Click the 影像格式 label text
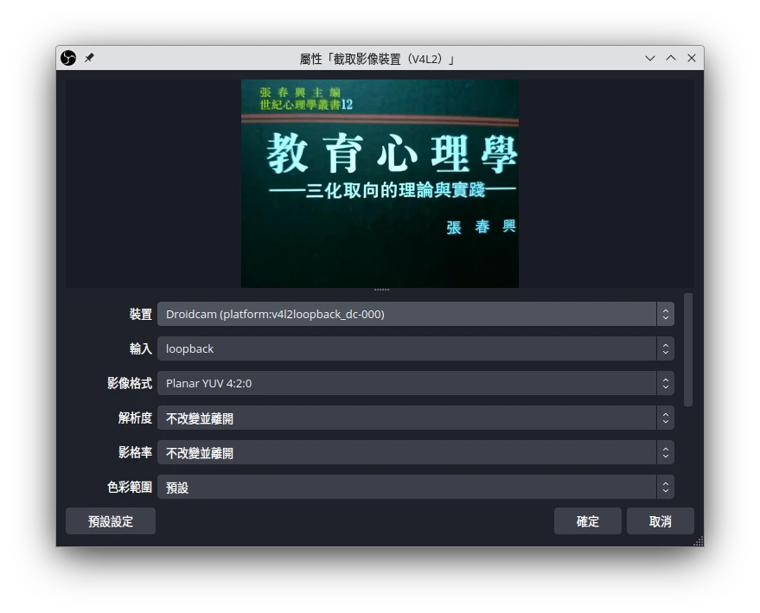The height and width of the screenshot is (613, 760). tap(130, 383)
